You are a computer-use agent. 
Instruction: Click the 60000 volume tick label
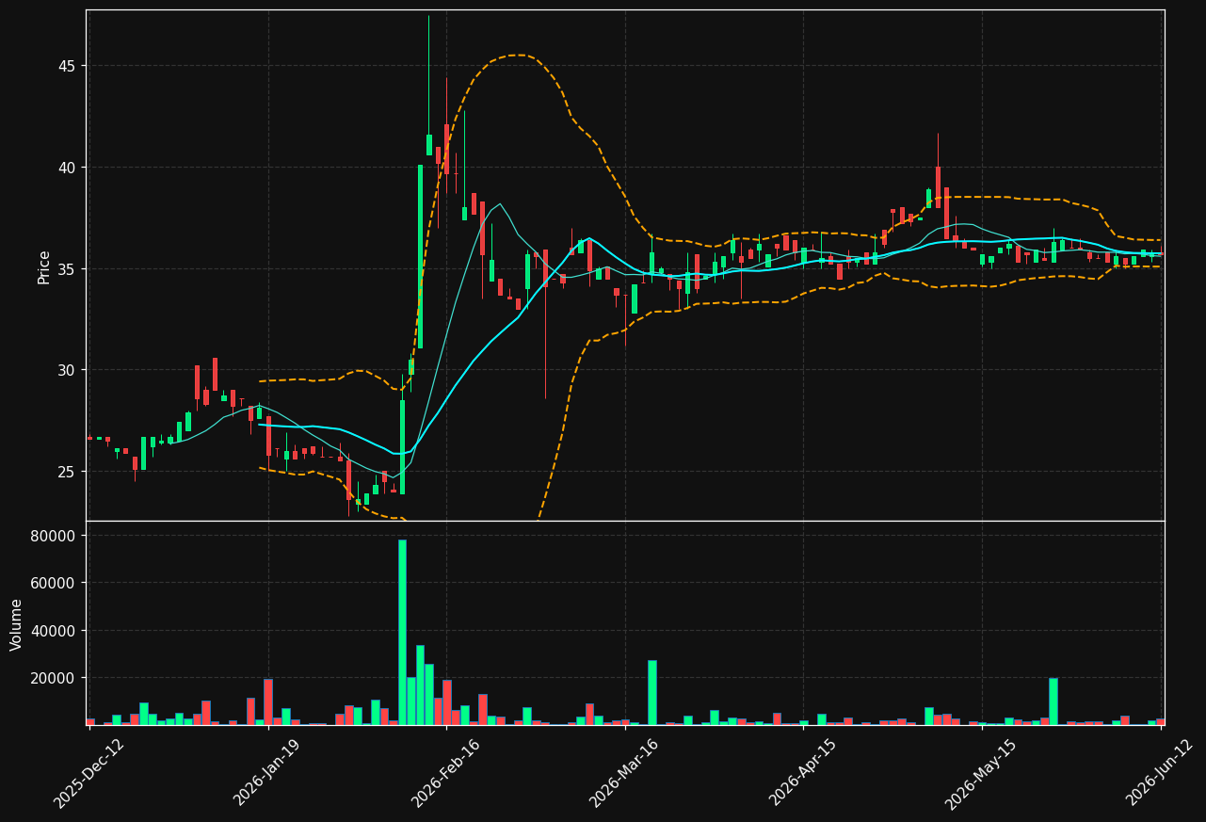55,583
